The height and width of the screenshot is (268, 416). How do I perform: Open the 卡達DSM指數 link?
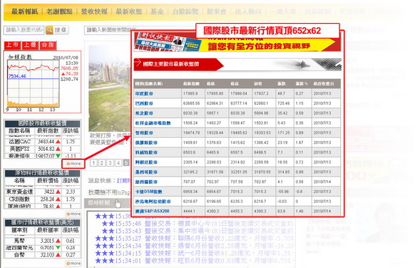tap(149, 192)
